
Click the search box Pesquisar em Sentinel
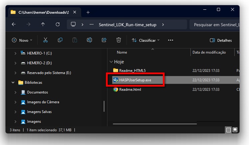click(214, 25)
